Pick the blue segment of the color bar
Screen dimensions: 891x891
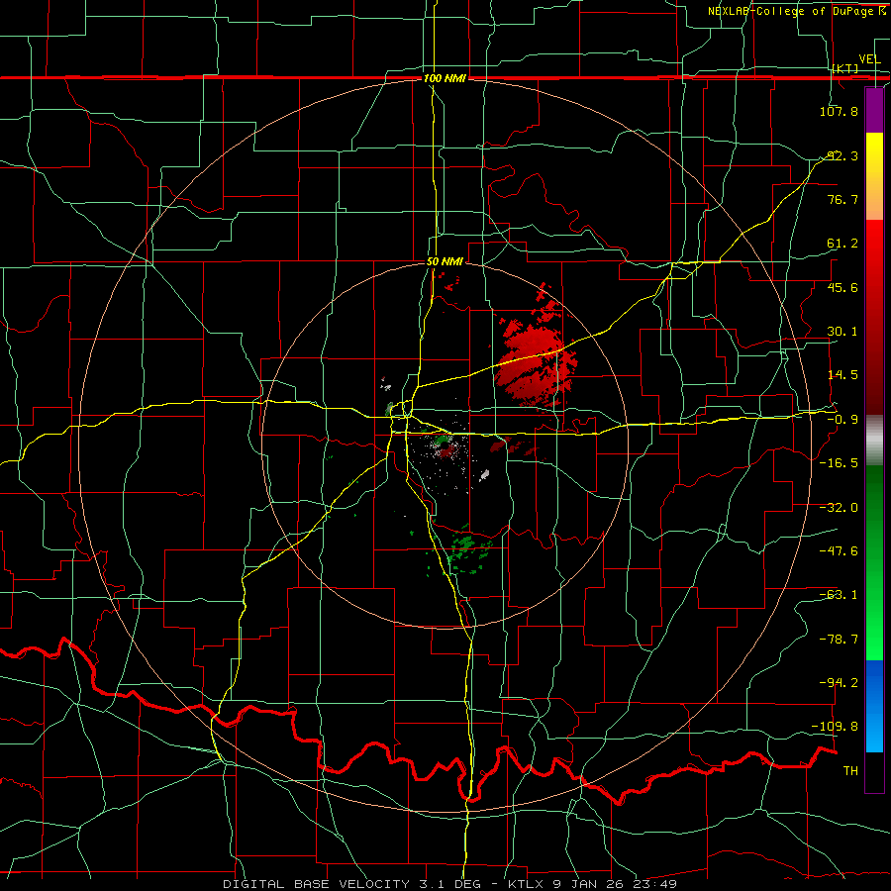coord(874,706)
